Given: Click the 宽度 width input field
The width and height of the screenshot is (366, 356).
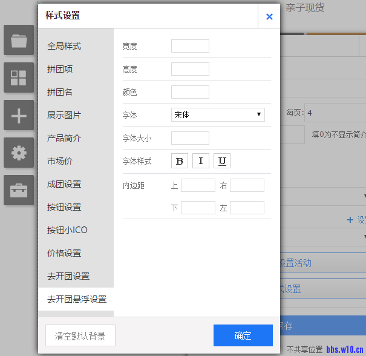Looking at the screenshot, I should (190, 46).
